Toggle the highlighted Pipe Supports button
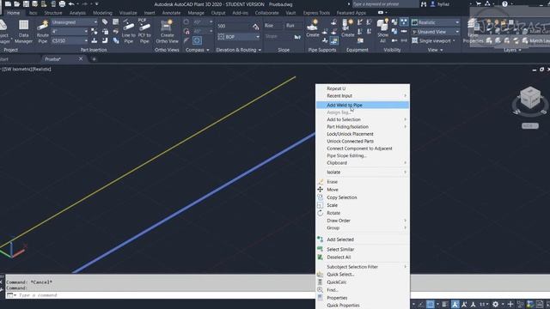550x309 pixels. pos(334,41)
